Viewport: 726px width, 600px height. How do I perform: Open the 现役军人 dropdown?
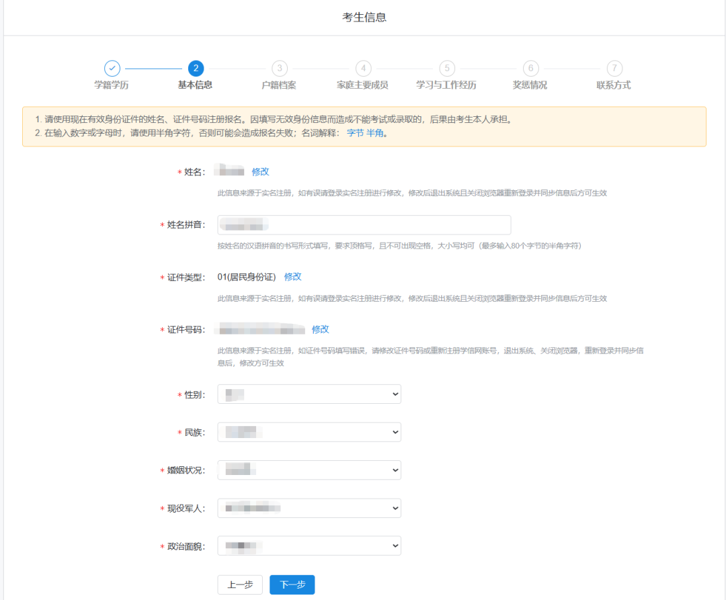coord(309,508)
